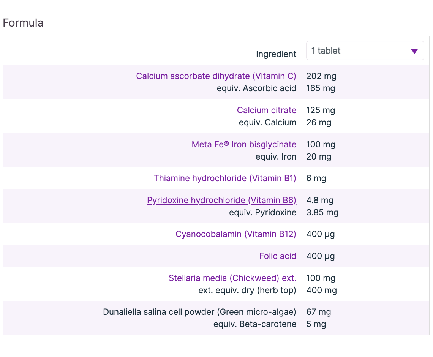Open Cyanocobalamin (Vitamin B12) link
Screen dimensions: 433x357
[x=235, y=234]
